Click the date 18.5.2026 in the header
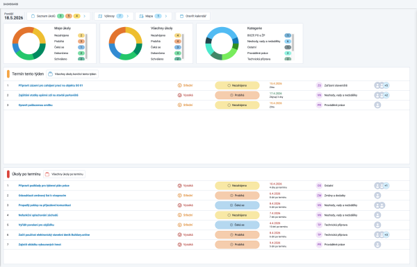The height and width of the screenshot is (267, 417). click(14, 18)
